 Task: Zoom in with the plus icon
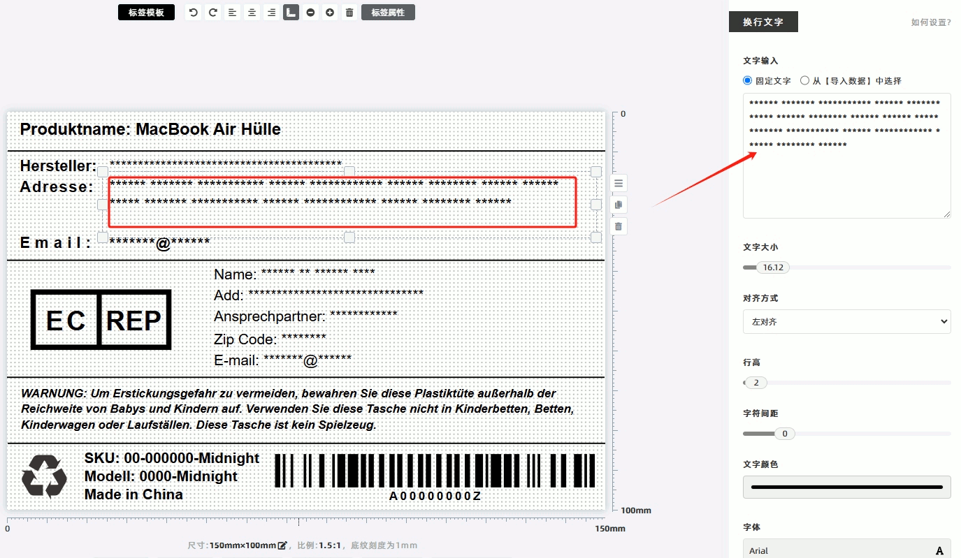pyautogui.click(x=330, y=13)
